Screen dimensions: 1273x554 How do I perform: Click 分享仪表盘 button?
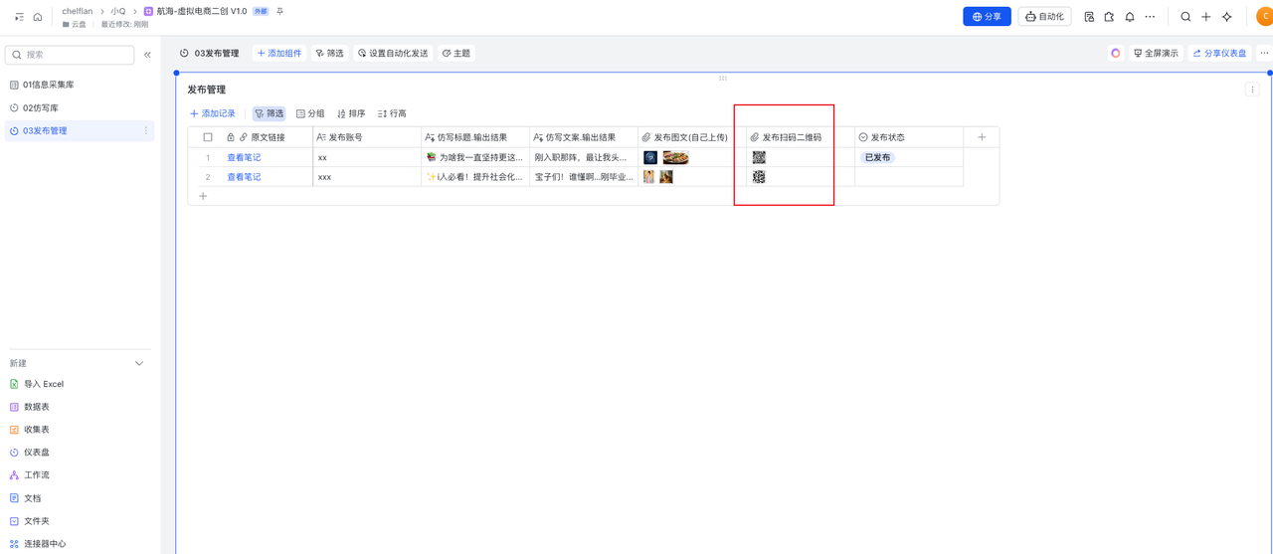pos(1219,54)
